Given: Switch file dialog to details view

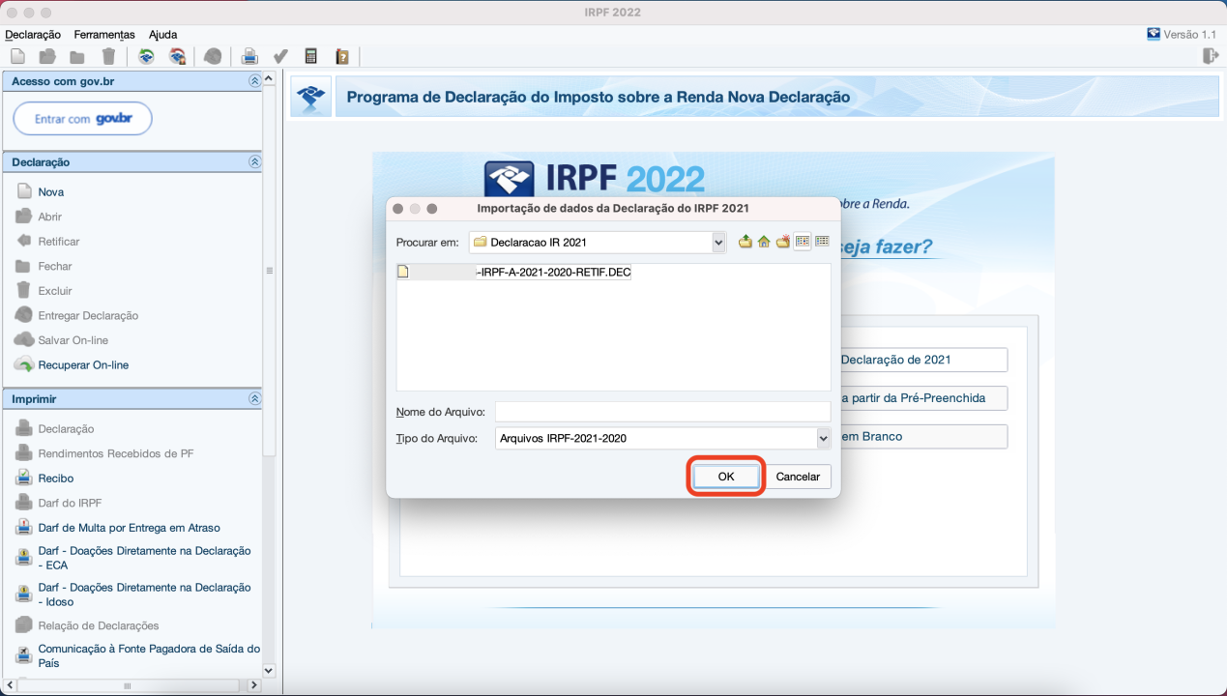Looking at the screenshot, I should tap(822, 242).
